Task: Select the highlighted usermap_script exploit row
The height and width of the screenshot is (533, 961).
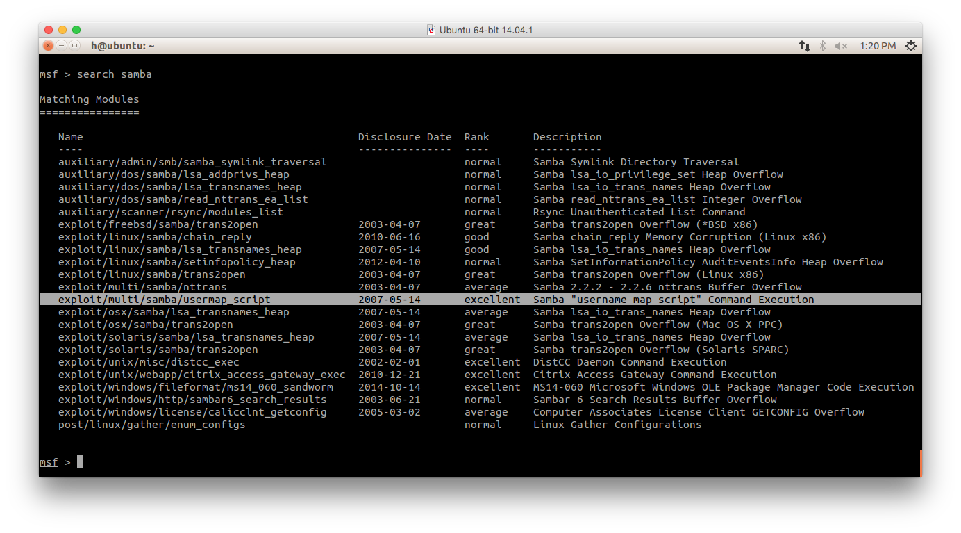Action: coord(480,300)
